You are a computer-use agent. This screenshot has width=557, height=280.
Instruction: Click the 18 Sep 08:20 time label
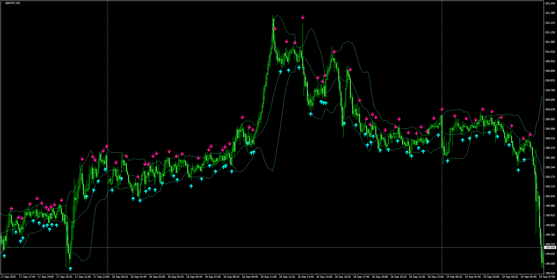231,277
